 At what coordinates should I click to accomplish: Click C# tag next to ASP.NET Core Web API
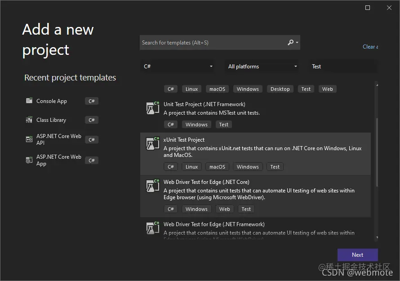[x=92, y=140]
